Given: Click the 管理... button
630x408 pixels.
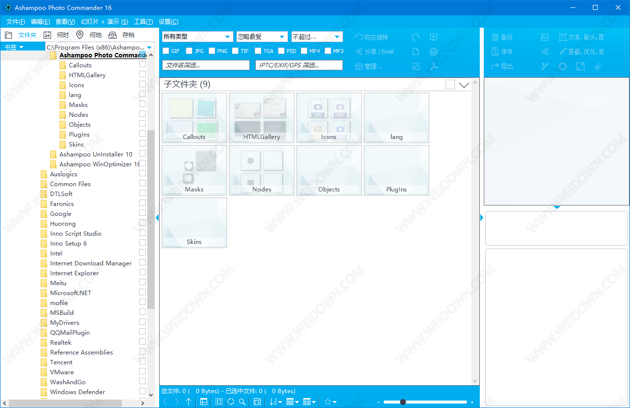Looking at the screenshot, I should 369,66.
